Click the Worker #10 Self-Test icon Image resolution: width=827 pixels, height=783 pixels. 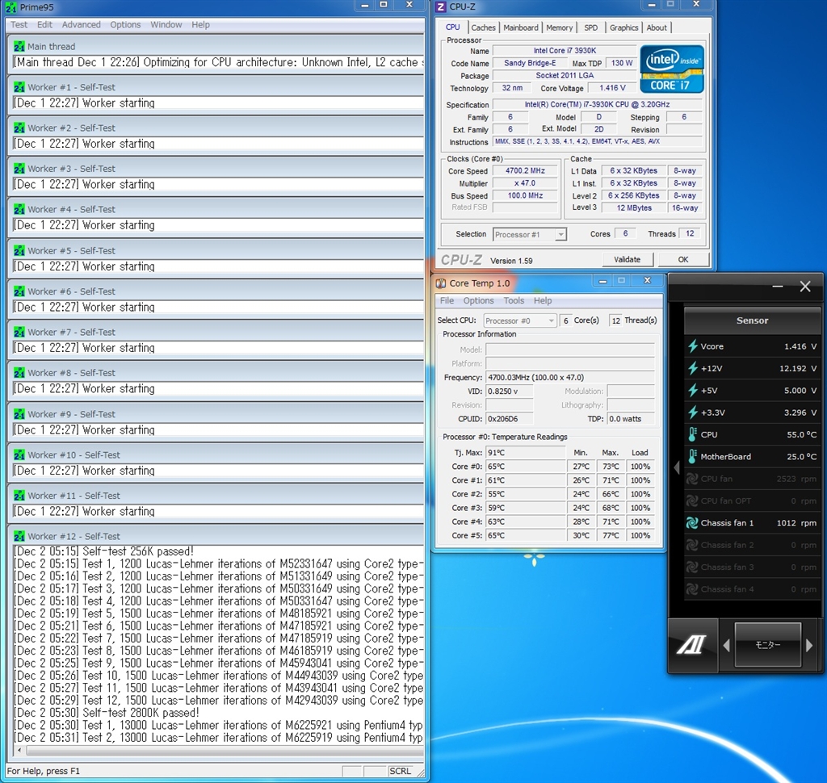click(x=19, y=454)
